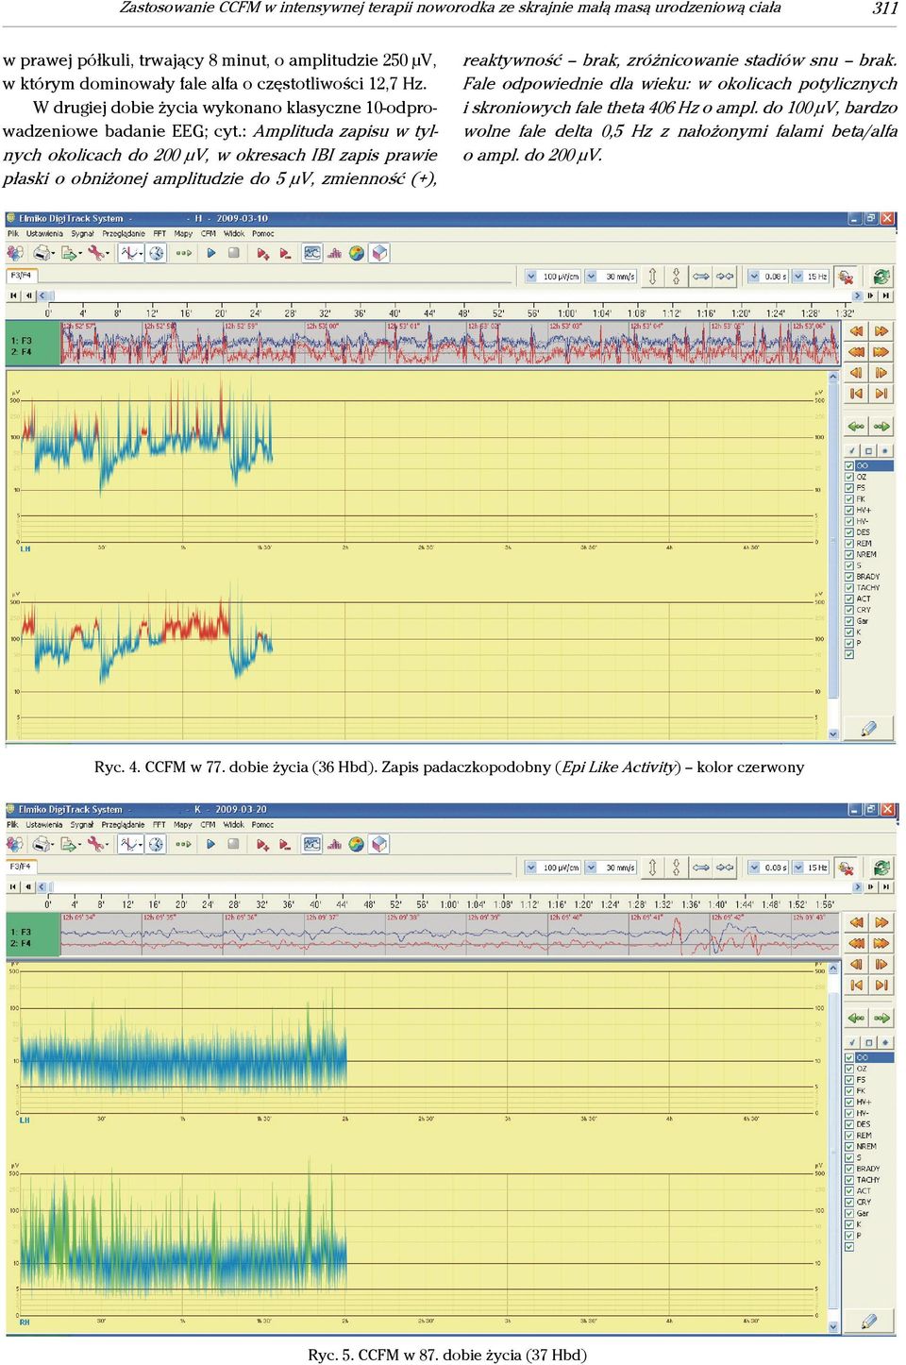Click color map sphere icon, lower 2009-03-20 window
Screen dimensions: 906x1365
tap(357, 844)
